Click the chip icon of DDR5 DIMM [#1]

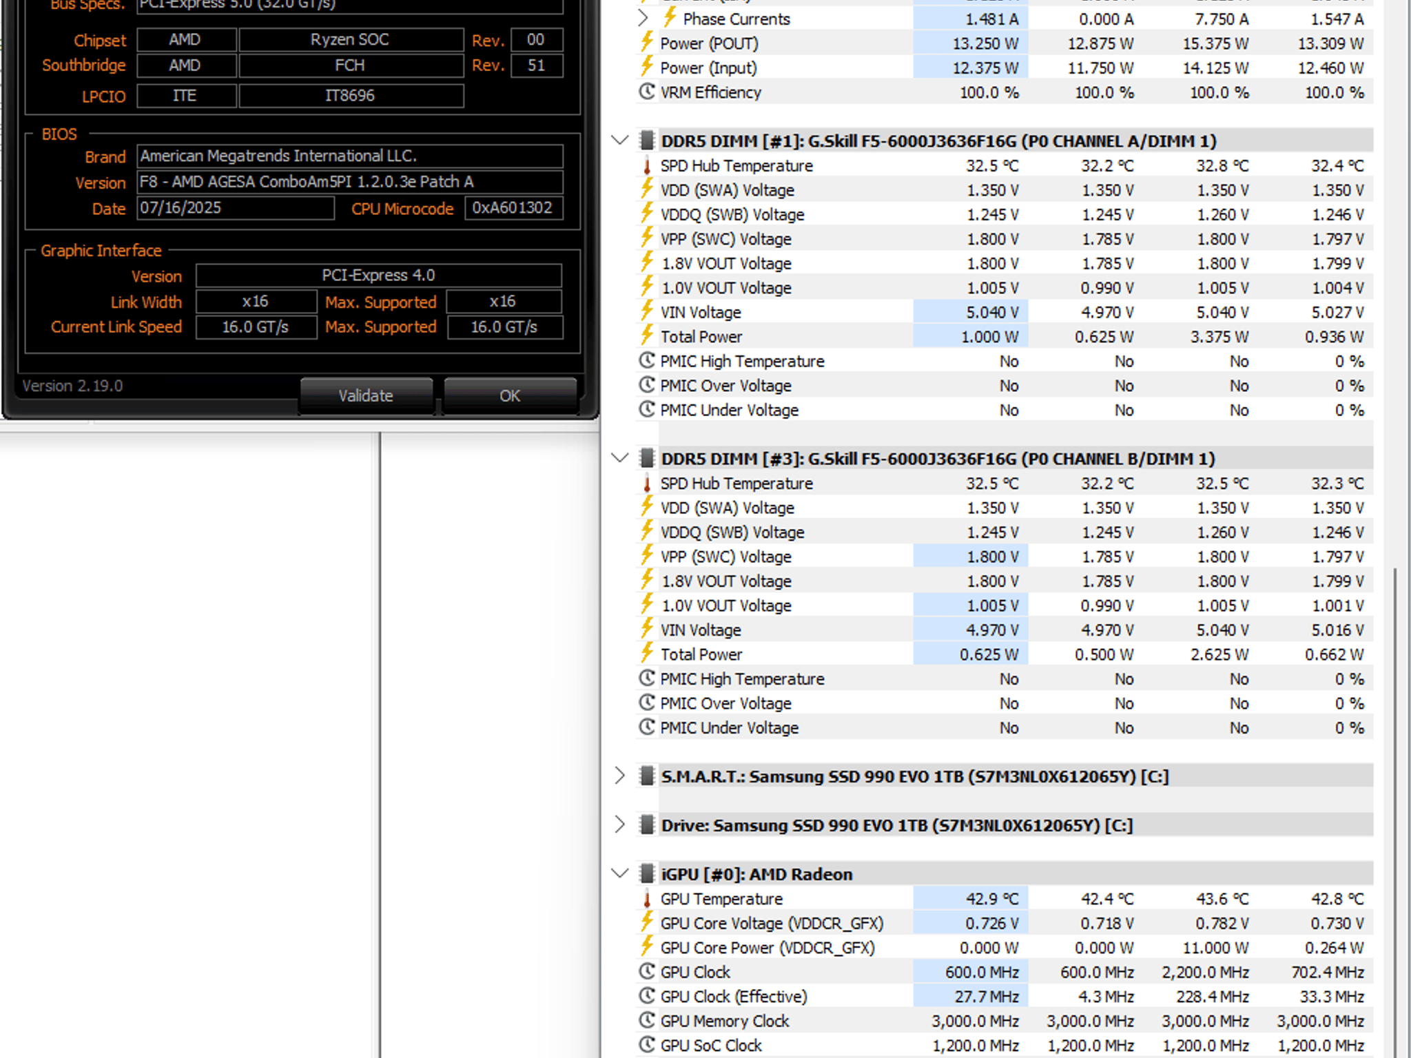click(646, 141)
